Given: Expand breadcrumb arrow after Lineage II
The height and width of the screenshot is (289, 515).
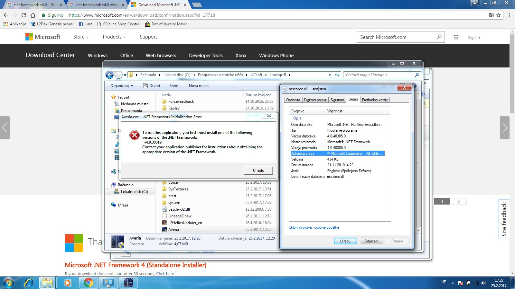Looking at the screenshot, I should pos(289,75).
